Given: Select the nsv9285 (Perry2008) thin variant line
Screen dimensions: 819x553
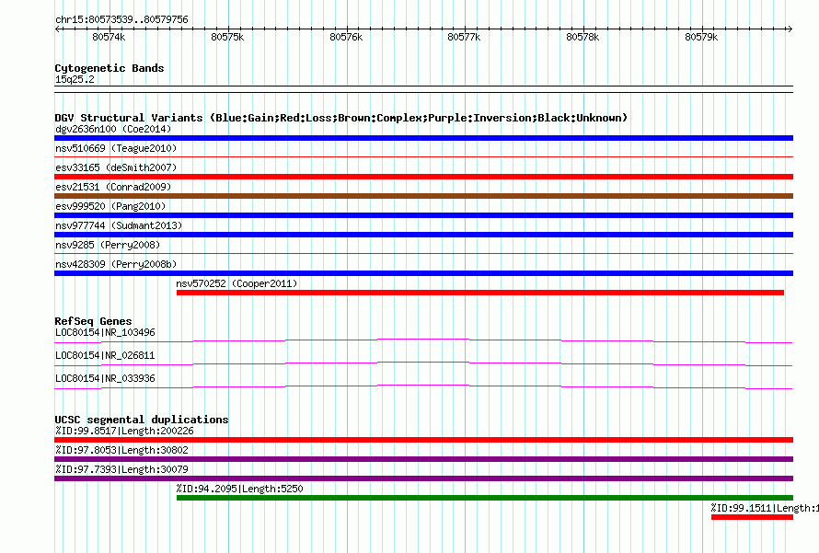Looking at the screenshot, I should 423,253.
